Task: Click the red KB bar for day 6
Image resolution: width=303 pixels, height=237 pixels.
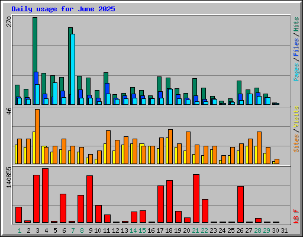Action: [x=63, y=208]
